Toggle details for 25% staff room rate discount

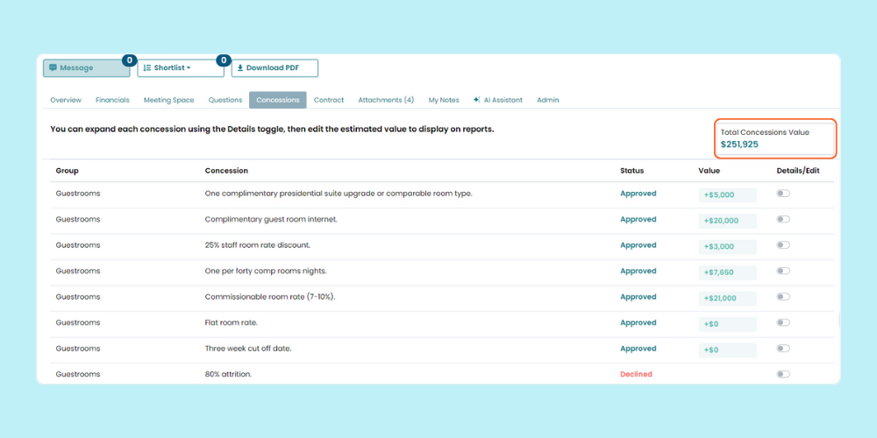point(783,244)
